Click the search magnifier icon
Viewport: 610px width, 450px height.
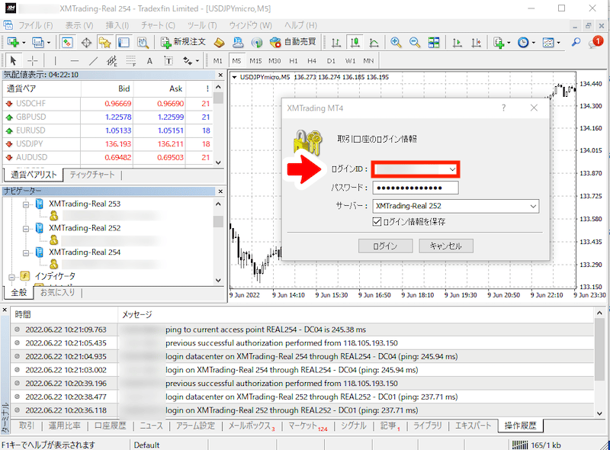point(576,42)
